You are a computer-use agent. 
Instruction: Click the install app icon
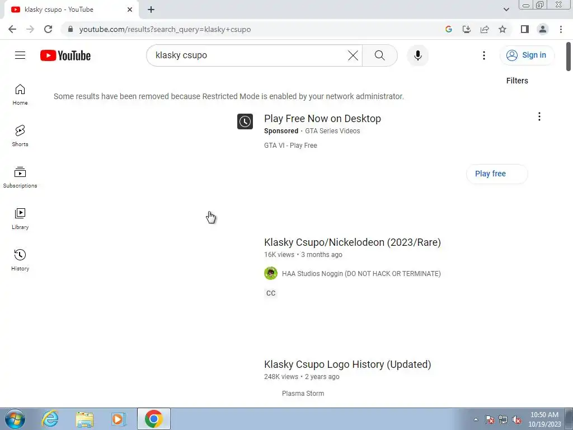(x=467, y=29)
